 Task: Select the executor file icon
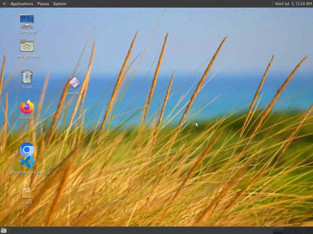coord(75,82)
